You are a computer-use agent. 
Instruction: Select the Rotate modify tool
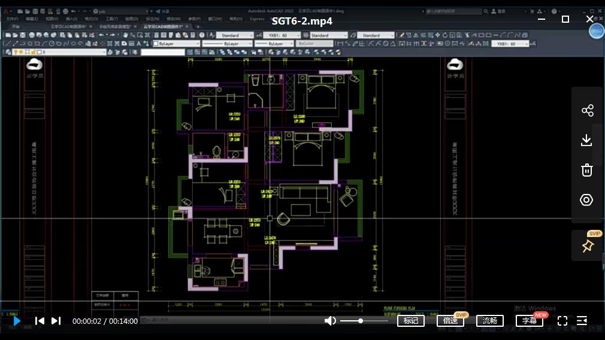[x=445, y=35]
